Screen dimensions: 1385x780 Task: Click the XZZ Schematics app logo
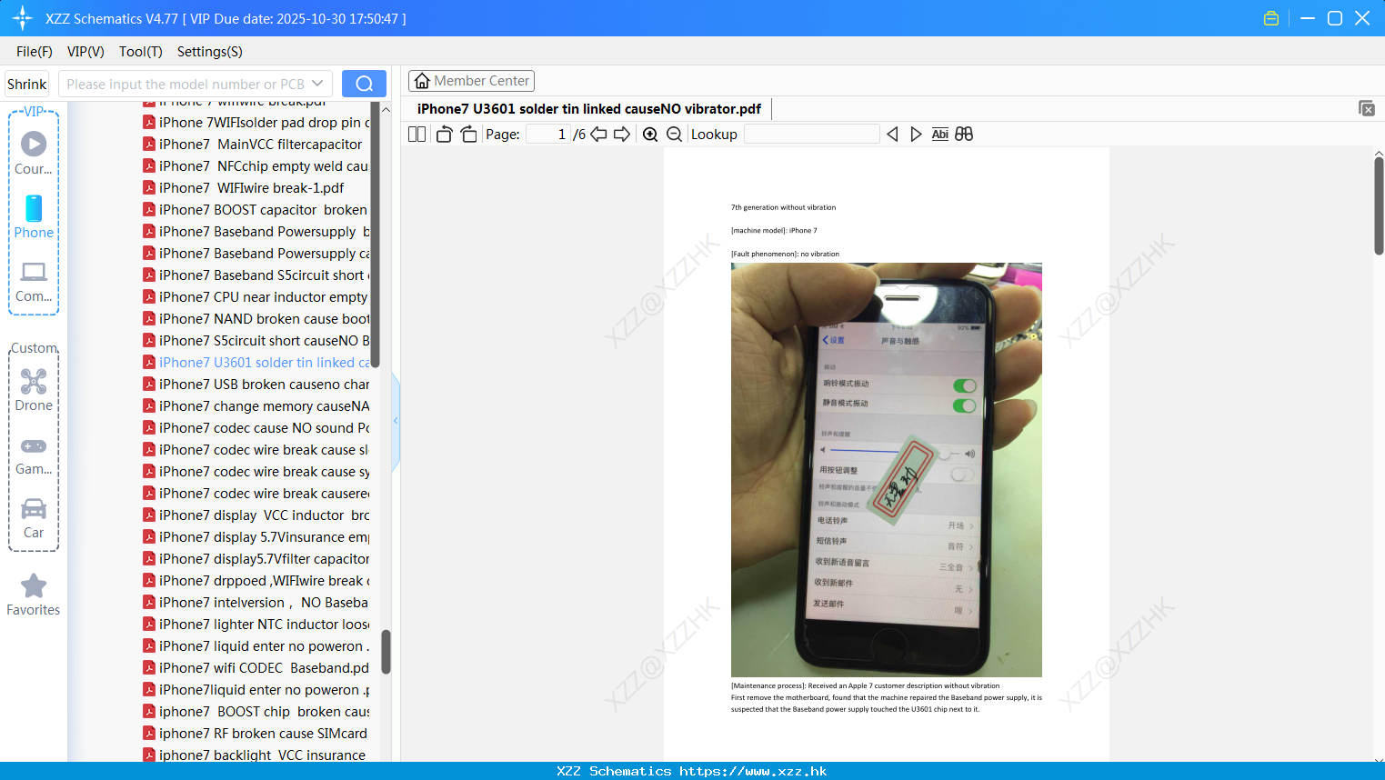(x=23, y=18)
